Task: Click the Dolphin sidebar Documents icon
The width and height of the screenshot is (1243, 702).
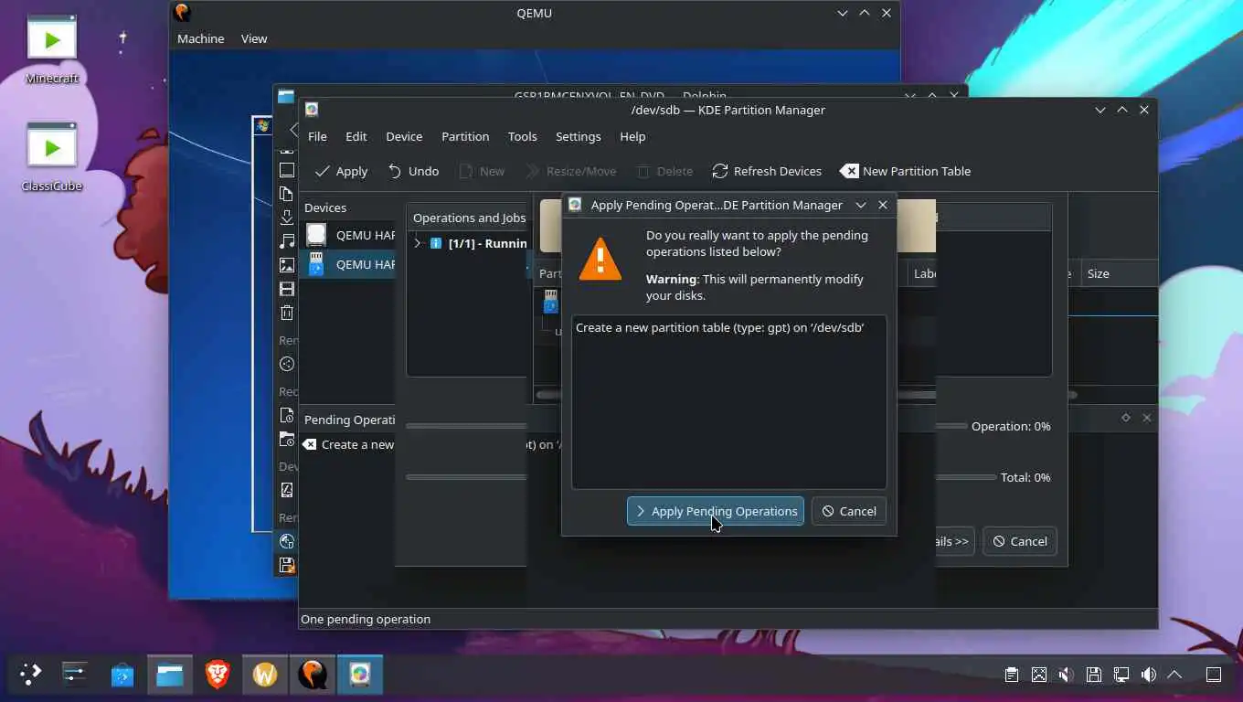Action: [x=287, y=194]
